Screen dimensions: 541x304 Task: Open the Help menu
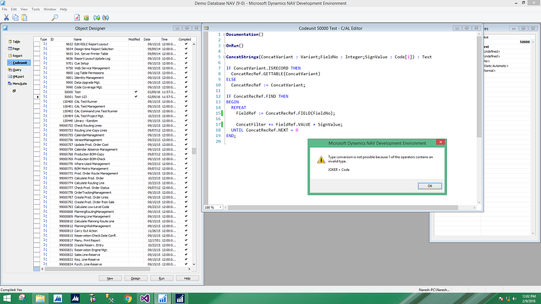[64, 9]
